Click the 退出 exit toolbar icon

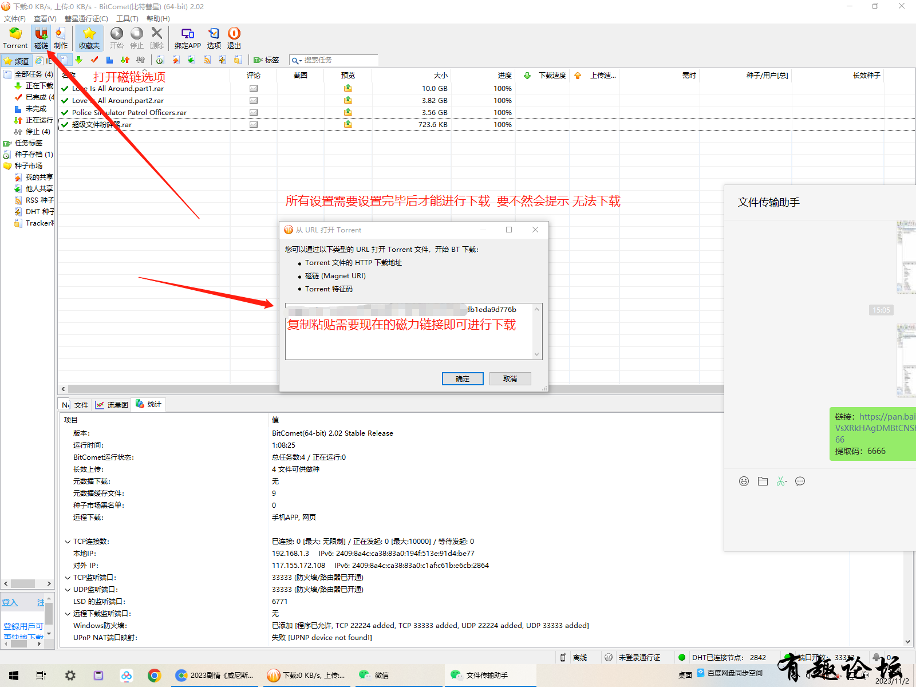(234, 38)
